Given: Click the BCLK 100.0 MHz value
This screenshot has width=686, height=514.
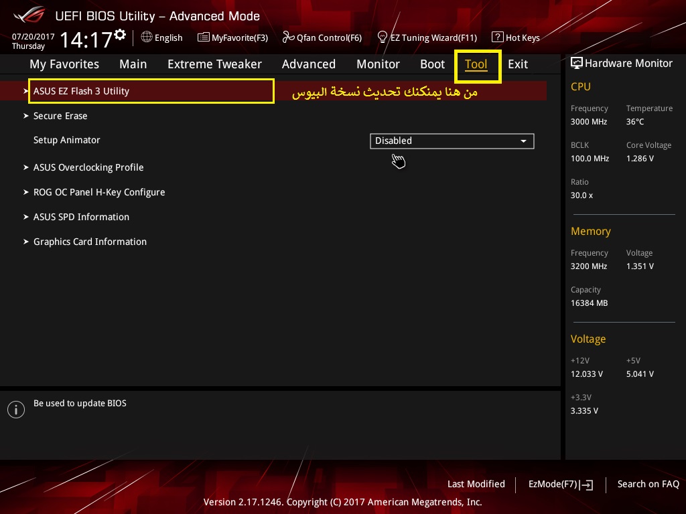Looking at the screenshot, I should [590, 158].
